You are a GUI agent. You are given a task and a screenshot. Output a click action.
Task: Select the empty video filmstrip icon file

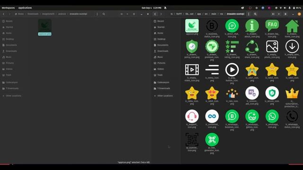pyautogui.click(x=192, y=70)
